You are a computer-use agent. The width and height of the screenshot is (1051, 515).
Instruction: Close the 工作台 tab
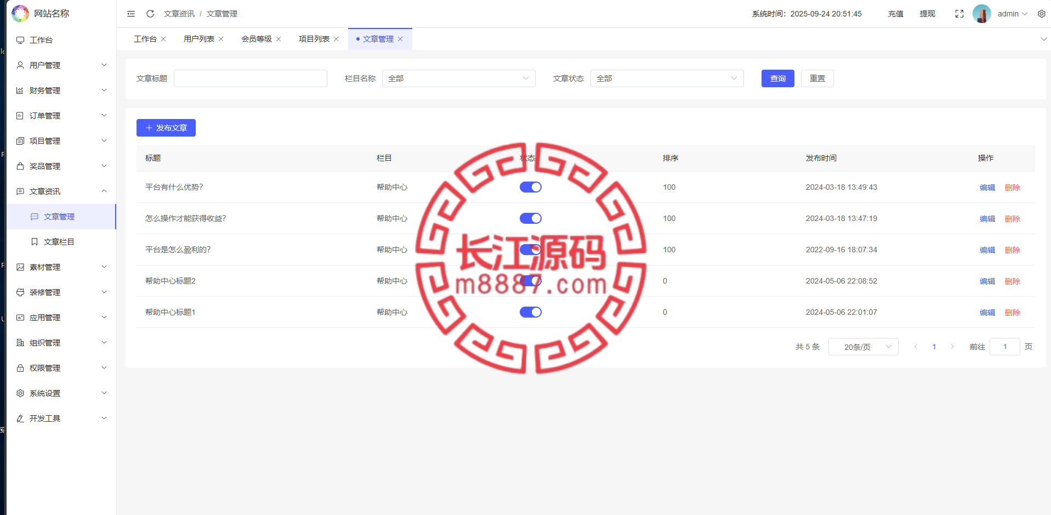[163, 39]
